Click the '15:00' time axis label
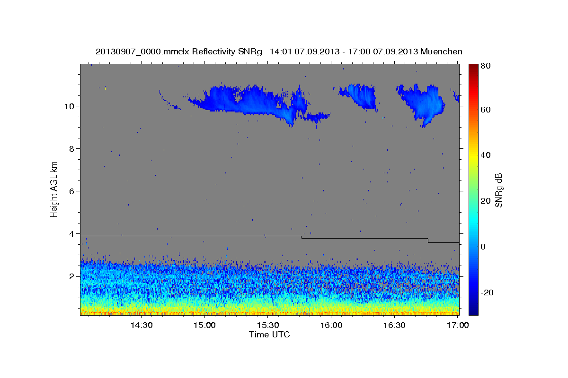This screenshot has height=378, width=568. pyautogui.click(x=204, y=325)
